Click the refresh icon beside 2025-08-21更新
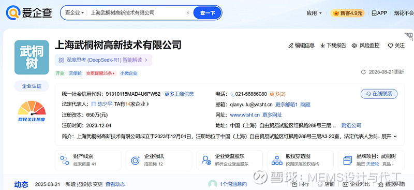This screenshot has height=190, width=414. point(364,72)
